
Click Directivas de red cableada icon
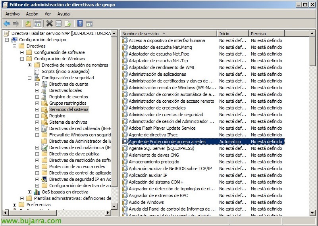point(44,128)
